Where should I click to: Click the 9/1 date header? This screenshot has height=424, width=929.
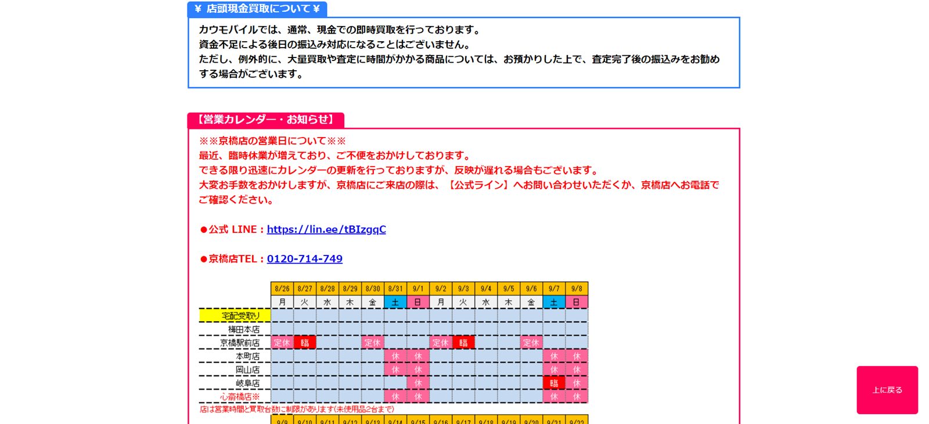click(x=418, y=289)
